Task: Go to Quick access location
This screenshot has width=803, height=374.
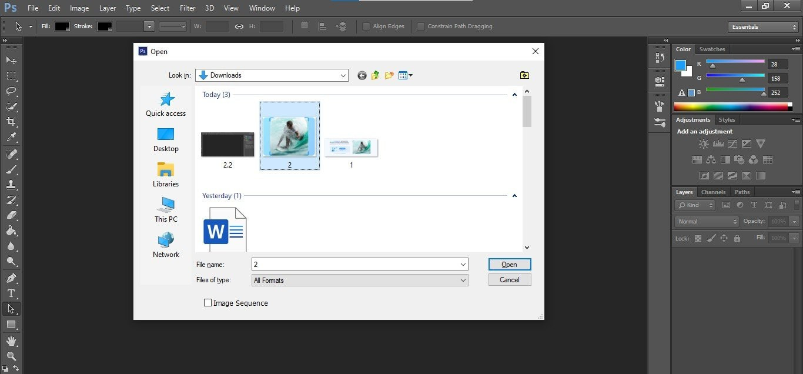Action: [166, 105]
